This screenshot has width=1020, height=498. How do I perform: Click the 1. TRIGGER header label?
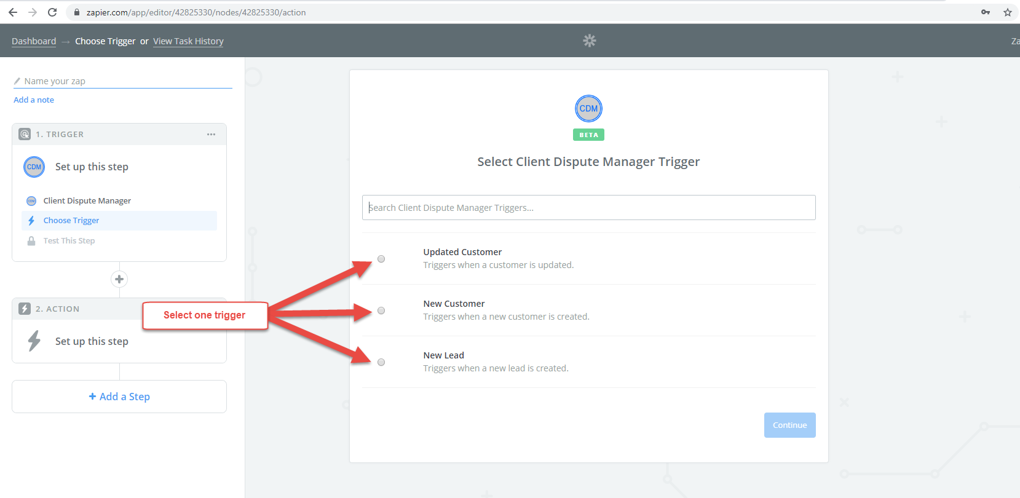click(x=60, y=134)
